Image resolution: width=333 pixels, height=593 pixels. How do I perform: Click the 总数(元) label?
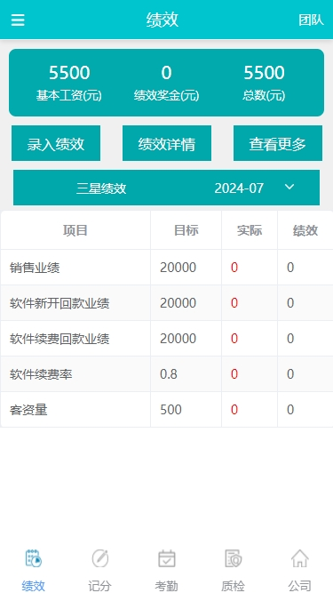(264, 95)
